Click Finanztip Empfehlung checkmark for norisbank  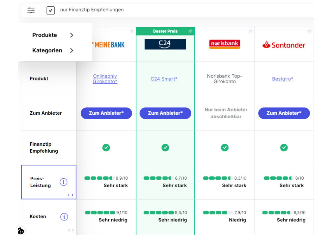pyautogui.click(x=225, y=147)
